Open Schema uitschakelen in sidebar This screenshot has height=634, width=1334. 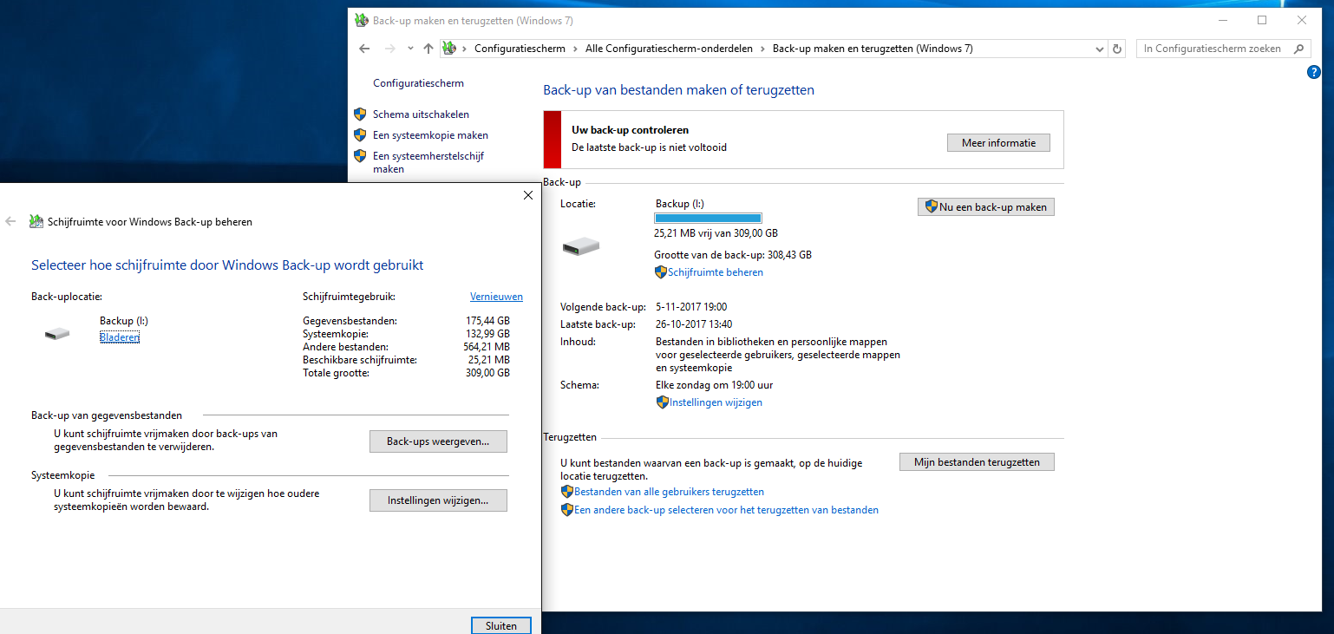[421, 114]
